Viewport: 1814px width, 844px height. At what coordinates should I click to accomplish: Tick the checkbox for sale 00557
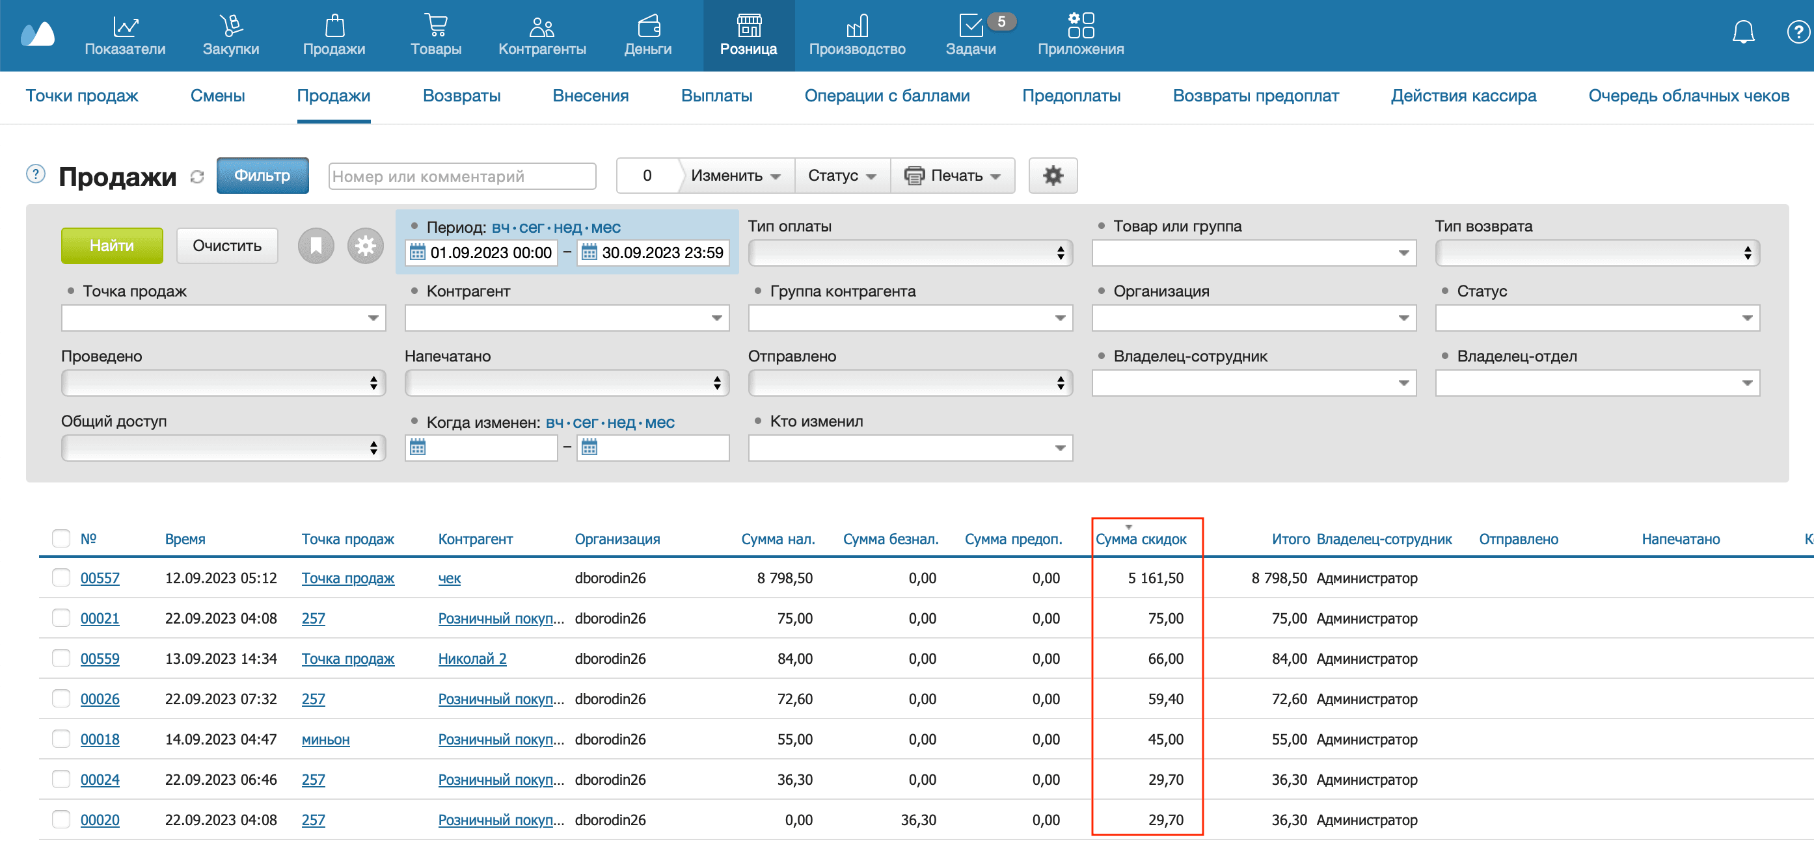point(61,578)
